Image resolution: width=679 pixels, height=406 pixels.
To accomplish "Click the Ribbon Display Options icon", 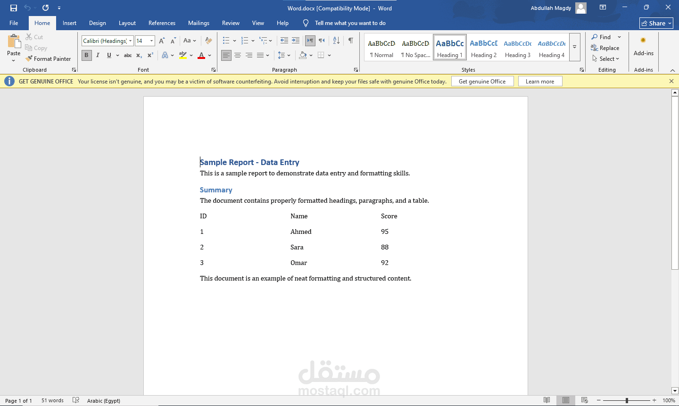I will pos(603,8).
